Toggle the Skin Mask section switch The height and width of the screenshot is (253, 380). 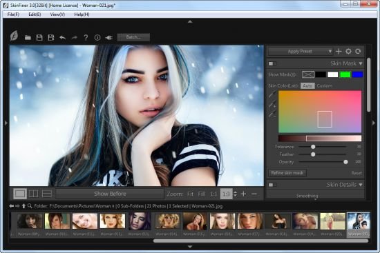(272, 63)
